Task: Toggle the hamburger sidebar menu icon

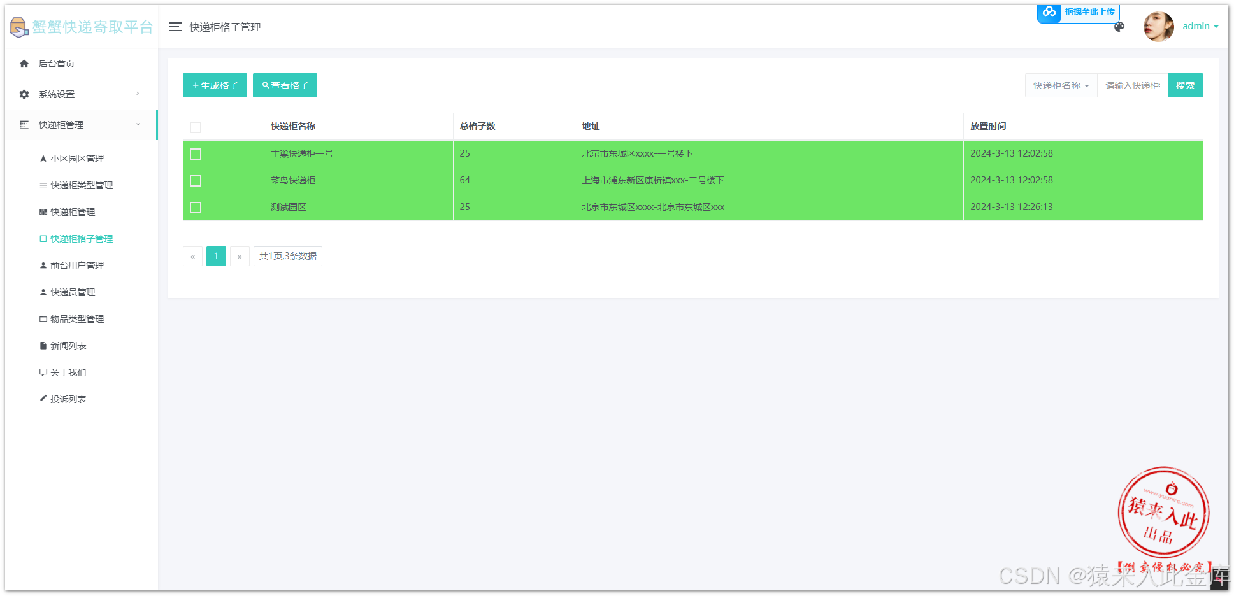Action: (x=176, y=27)
